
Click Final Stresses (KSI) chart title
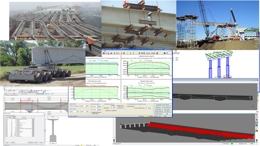point(94,81)
